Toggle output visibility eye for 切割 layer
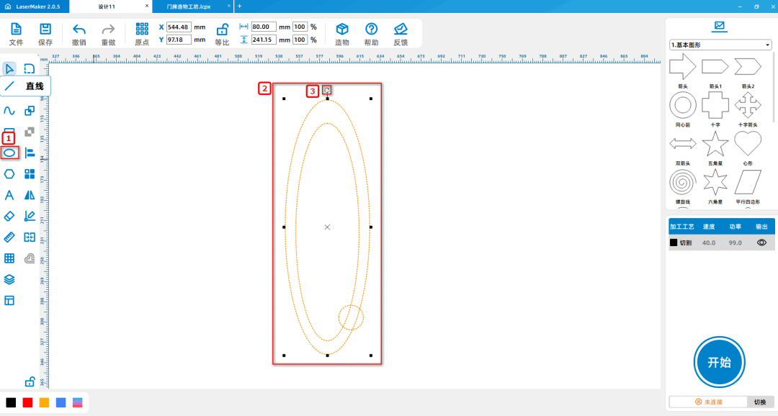Screen dimensions: 778x416 tap(761, 243)
